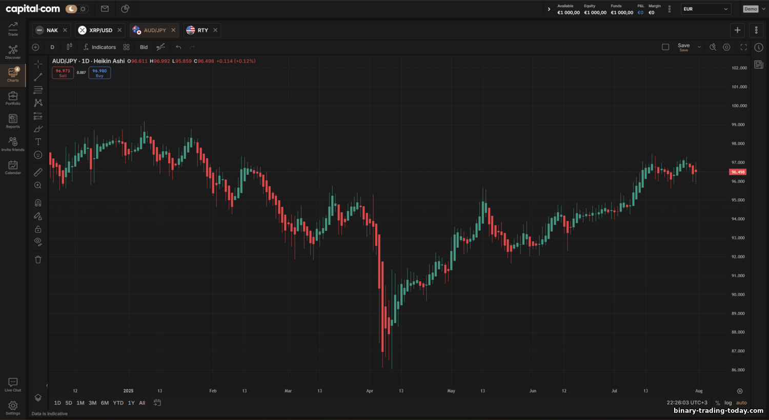The image size is (769, 420).
Task: Click the Sell button at 96.973
Action: tap(63, 73)
